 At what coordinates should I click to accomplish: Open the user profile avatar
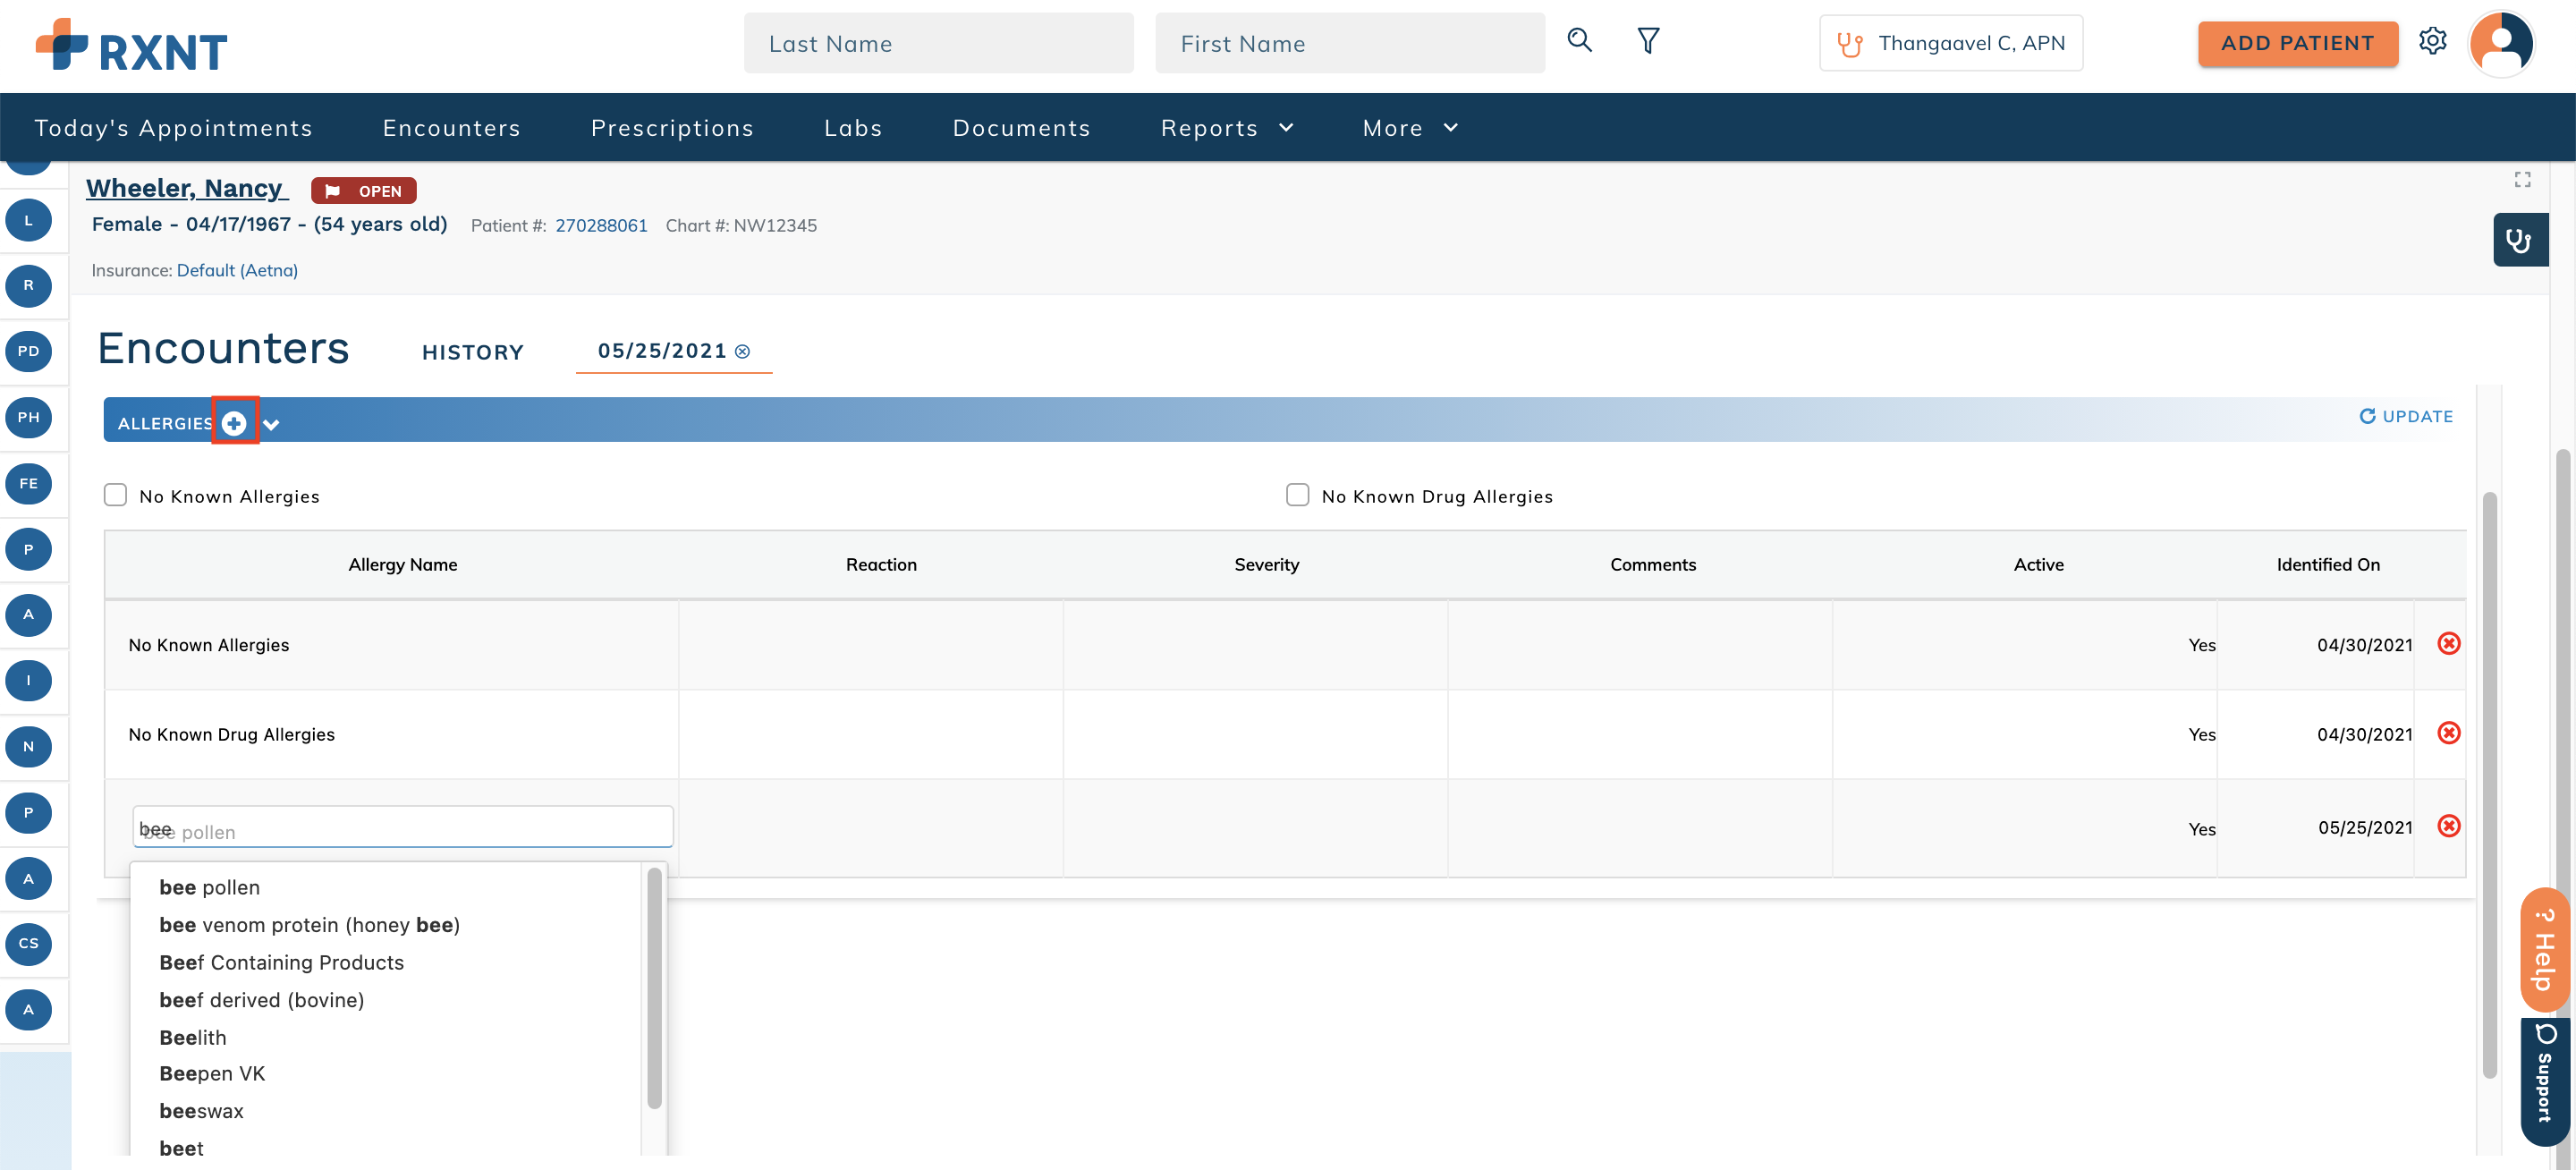2501,44
